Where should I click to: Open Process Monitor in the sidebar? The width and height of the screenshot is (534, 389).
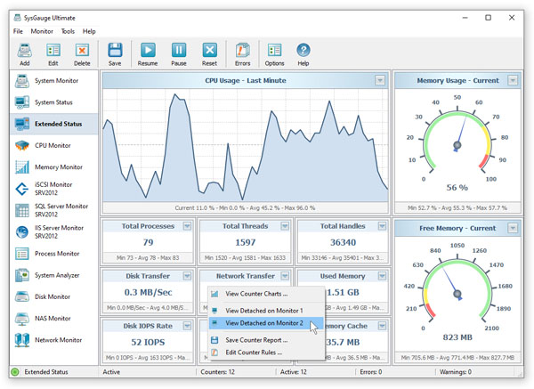[x=53, y=254]
